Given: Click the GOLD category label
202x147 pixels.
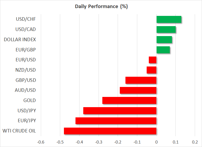Looking at the screenshot, I should point(30,100).
